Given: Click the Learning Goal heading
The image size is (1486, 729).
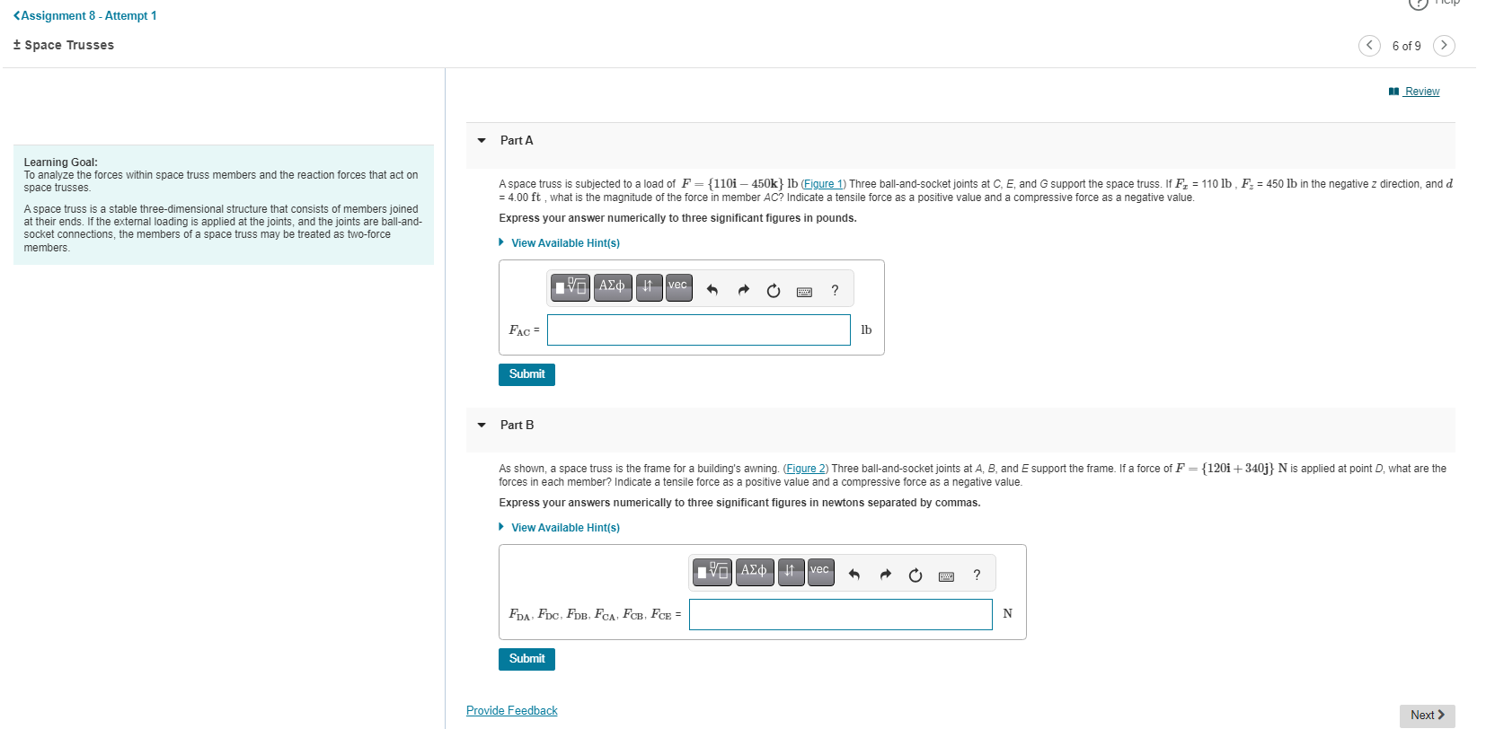Looking at the screenshot, I should pos(61,162).
